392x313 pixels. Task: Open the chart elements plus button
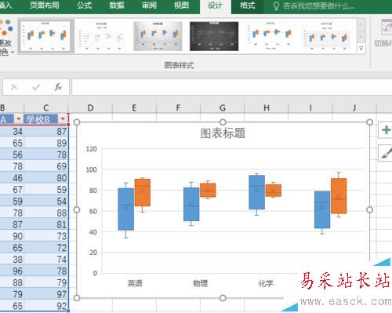pyautogui.click(x=386, y=129)
